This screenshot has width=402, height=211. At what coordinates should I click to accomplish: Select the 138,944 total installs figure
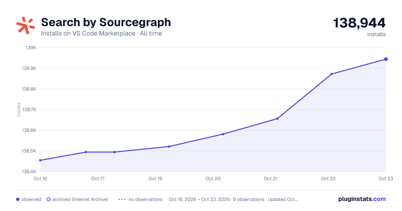point(359,23)
